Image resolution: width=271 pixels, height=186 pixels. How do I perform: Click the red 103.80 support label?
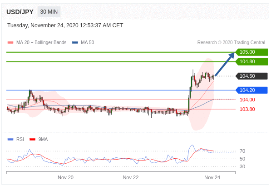[x=247, y=109]
